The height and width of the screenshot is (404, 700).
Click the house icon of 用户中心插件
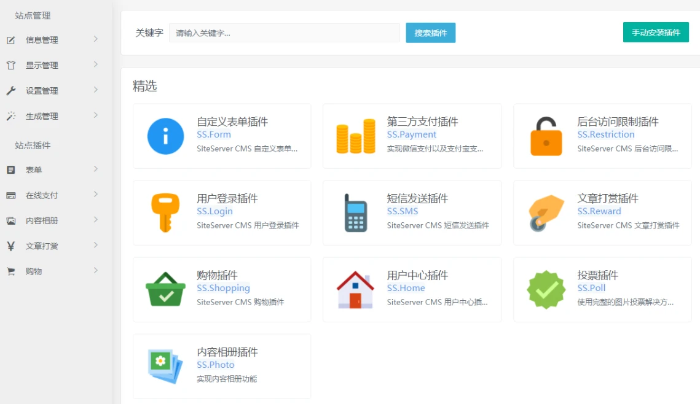[x=355, y=290]
